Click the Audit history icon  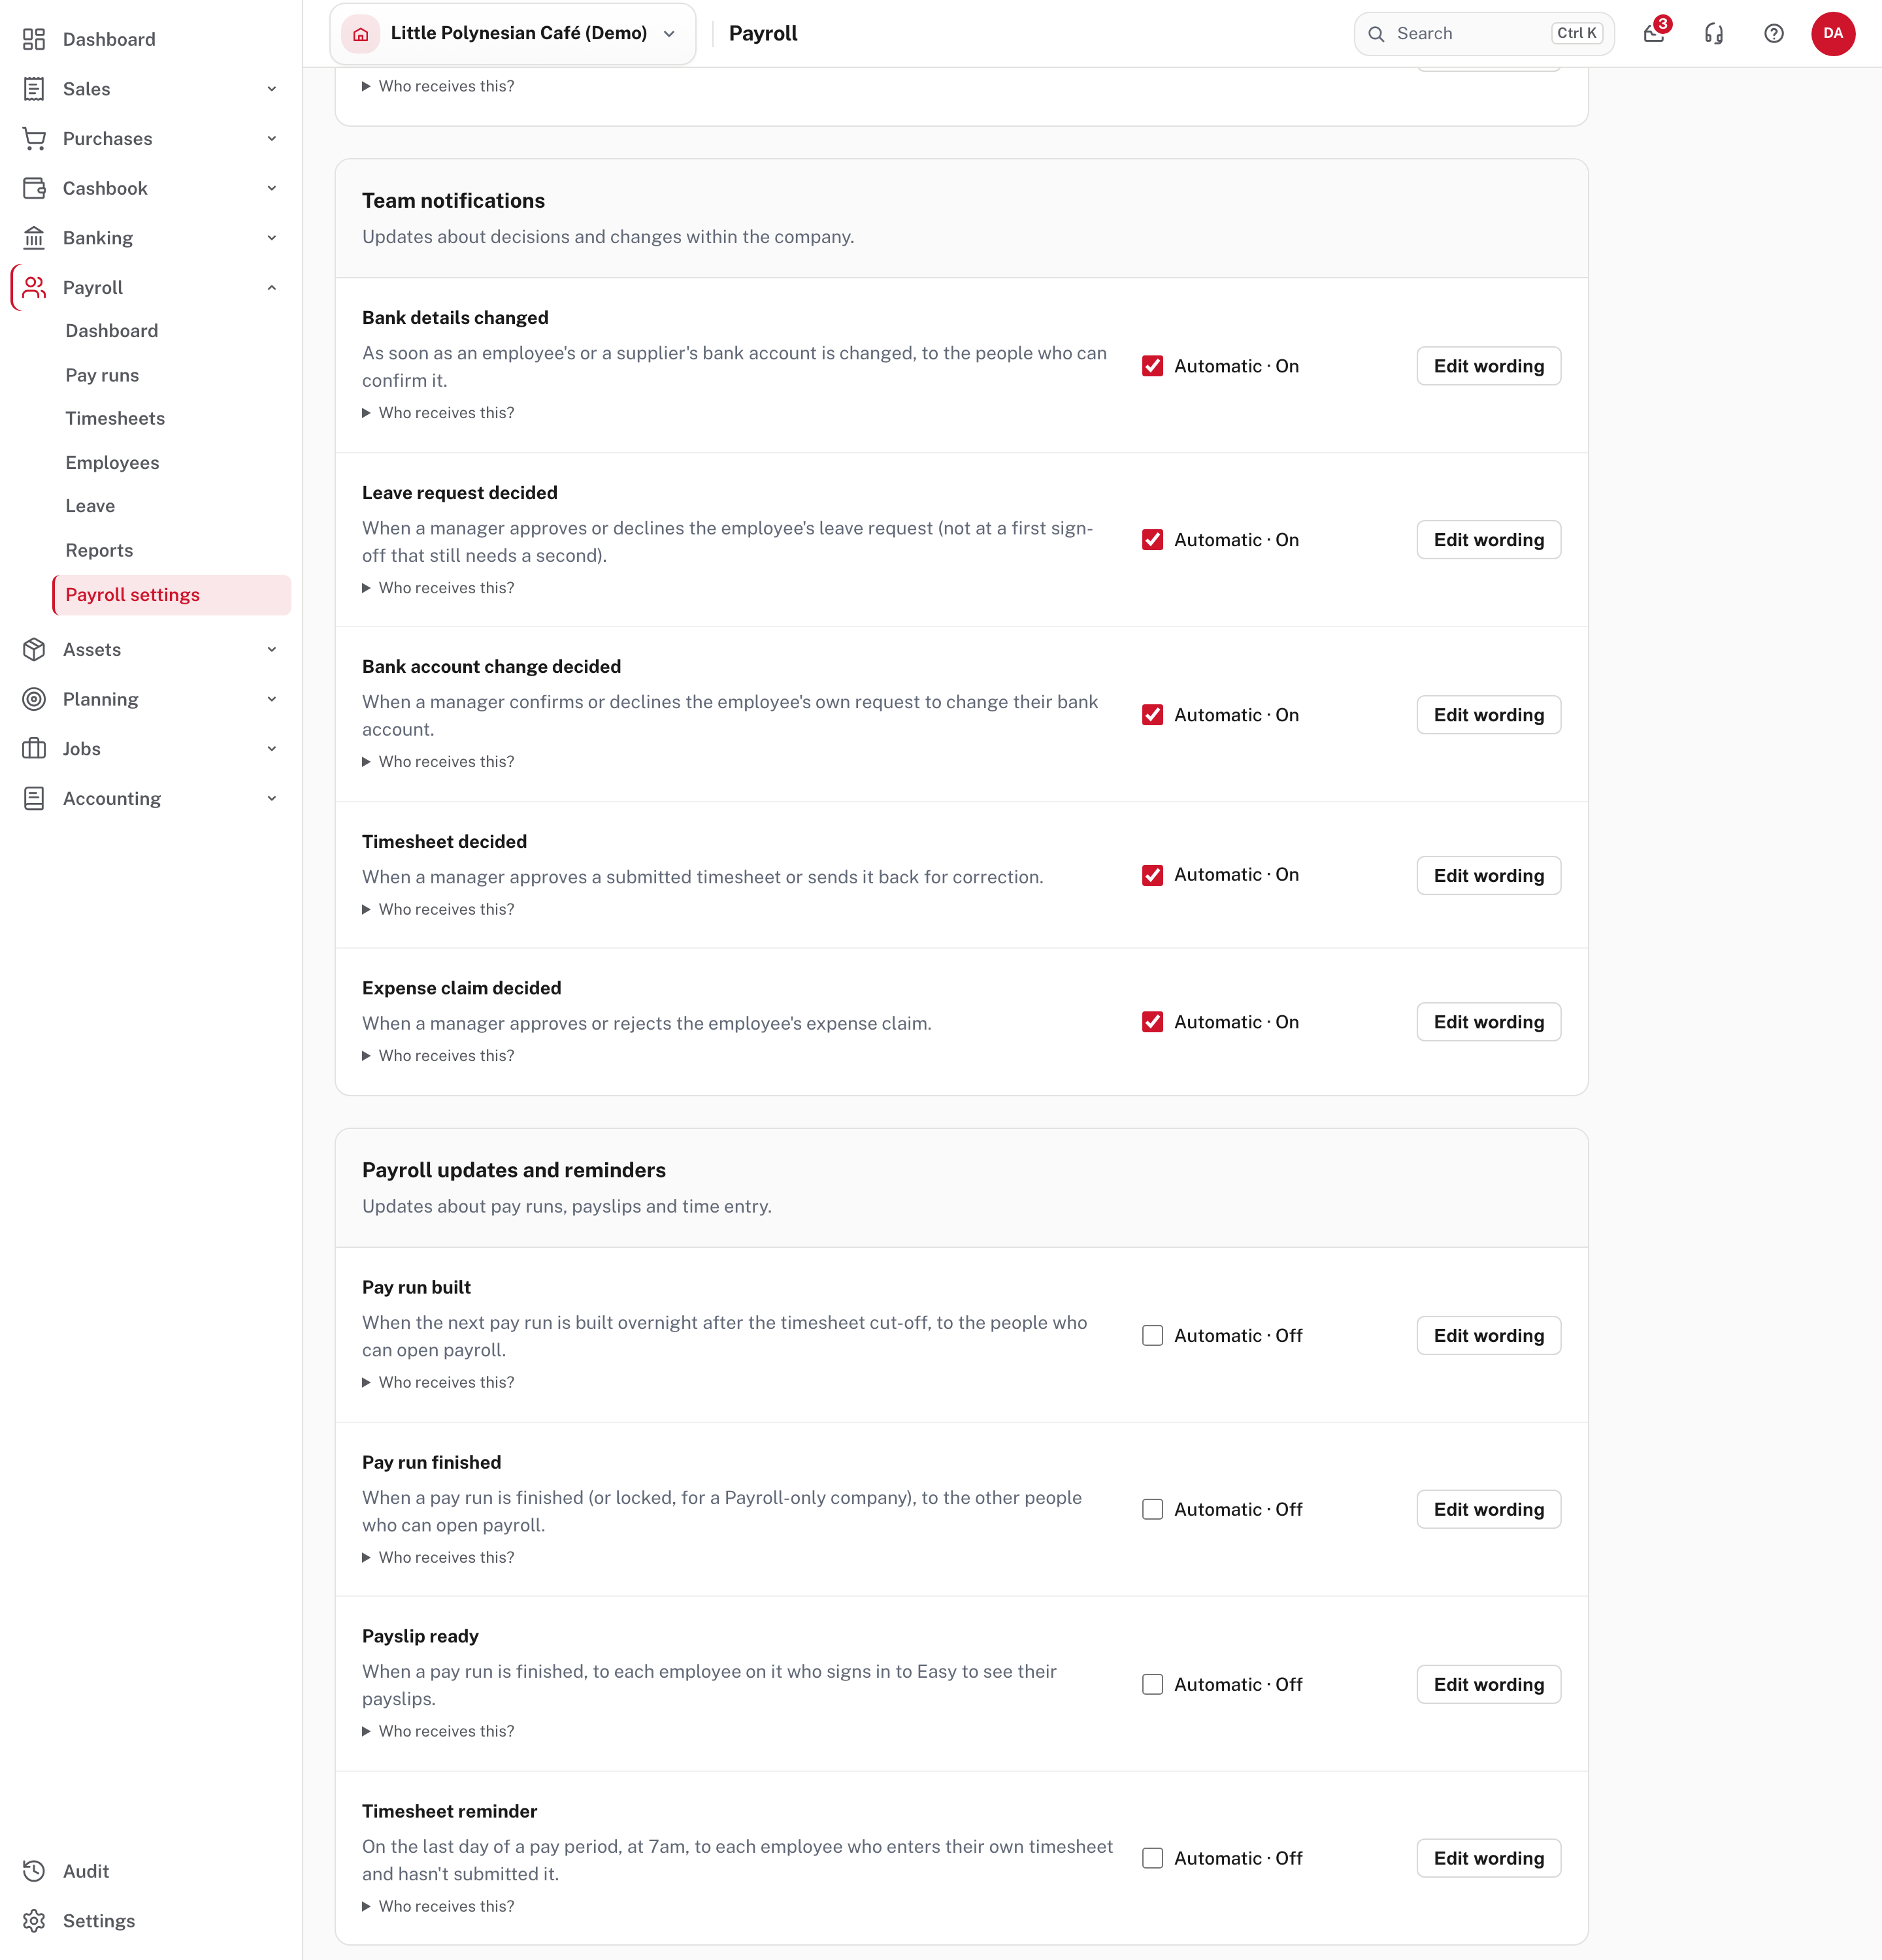click(34, 1871)
